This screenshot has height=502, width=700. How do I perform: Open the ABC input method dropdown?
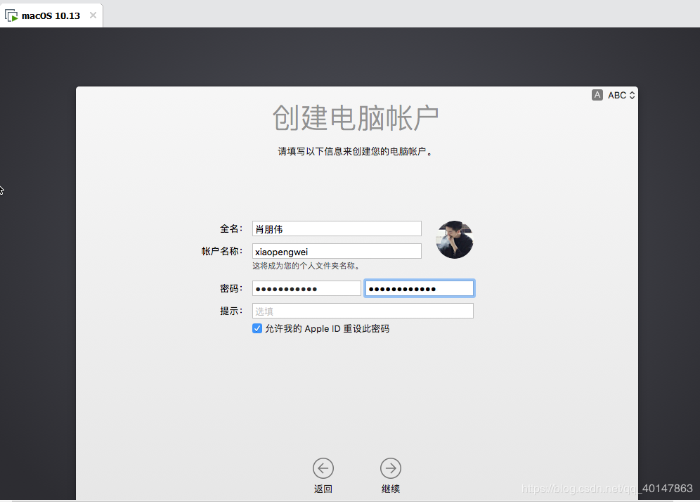[x=617, y=95]
